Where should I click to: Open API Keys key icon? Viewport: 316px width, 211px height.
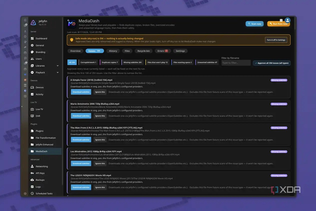[32, 173]
